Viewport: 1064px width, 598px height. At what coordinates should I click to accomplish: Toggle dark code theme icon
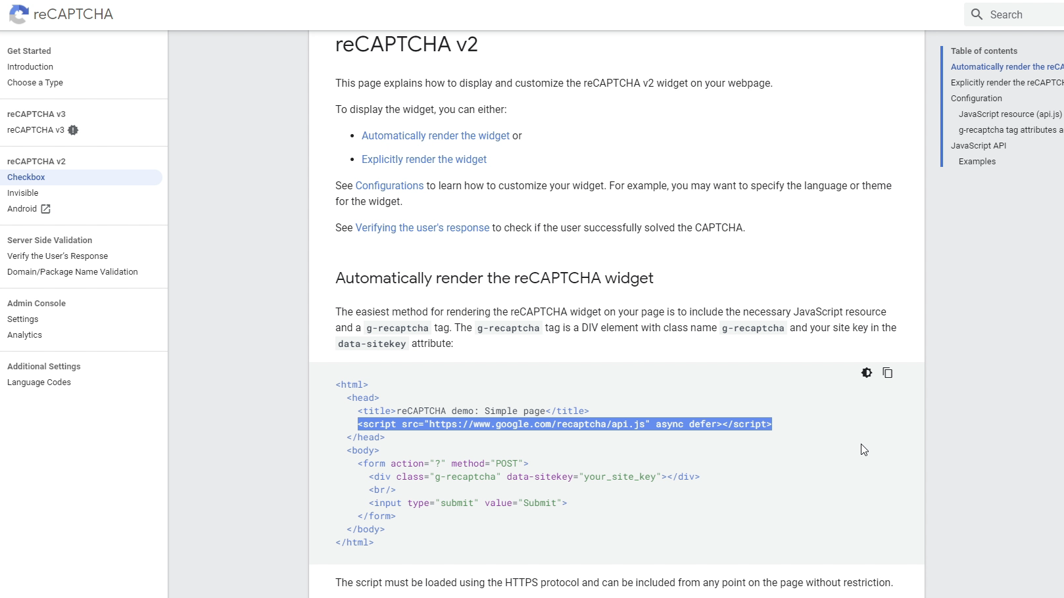pyautogui.click(x=867, y=373)
